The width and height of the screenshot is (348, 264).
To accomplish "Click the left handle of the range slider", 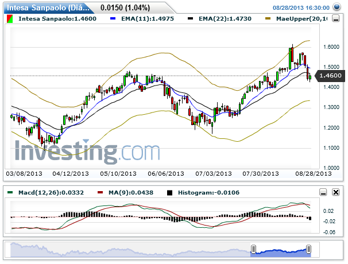I will click(253, 249).
